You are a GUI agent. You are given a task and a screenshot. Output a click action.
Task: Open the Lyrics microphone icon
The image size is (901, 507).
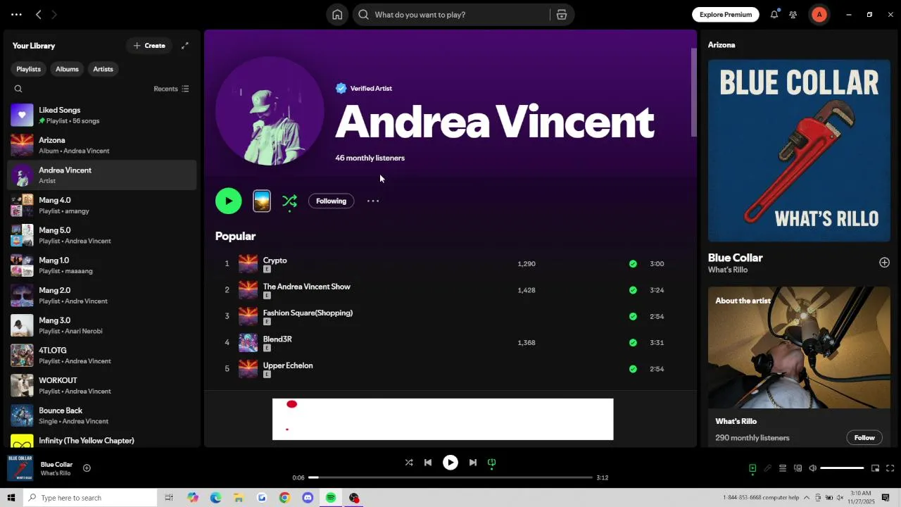[x=767, y=468]
